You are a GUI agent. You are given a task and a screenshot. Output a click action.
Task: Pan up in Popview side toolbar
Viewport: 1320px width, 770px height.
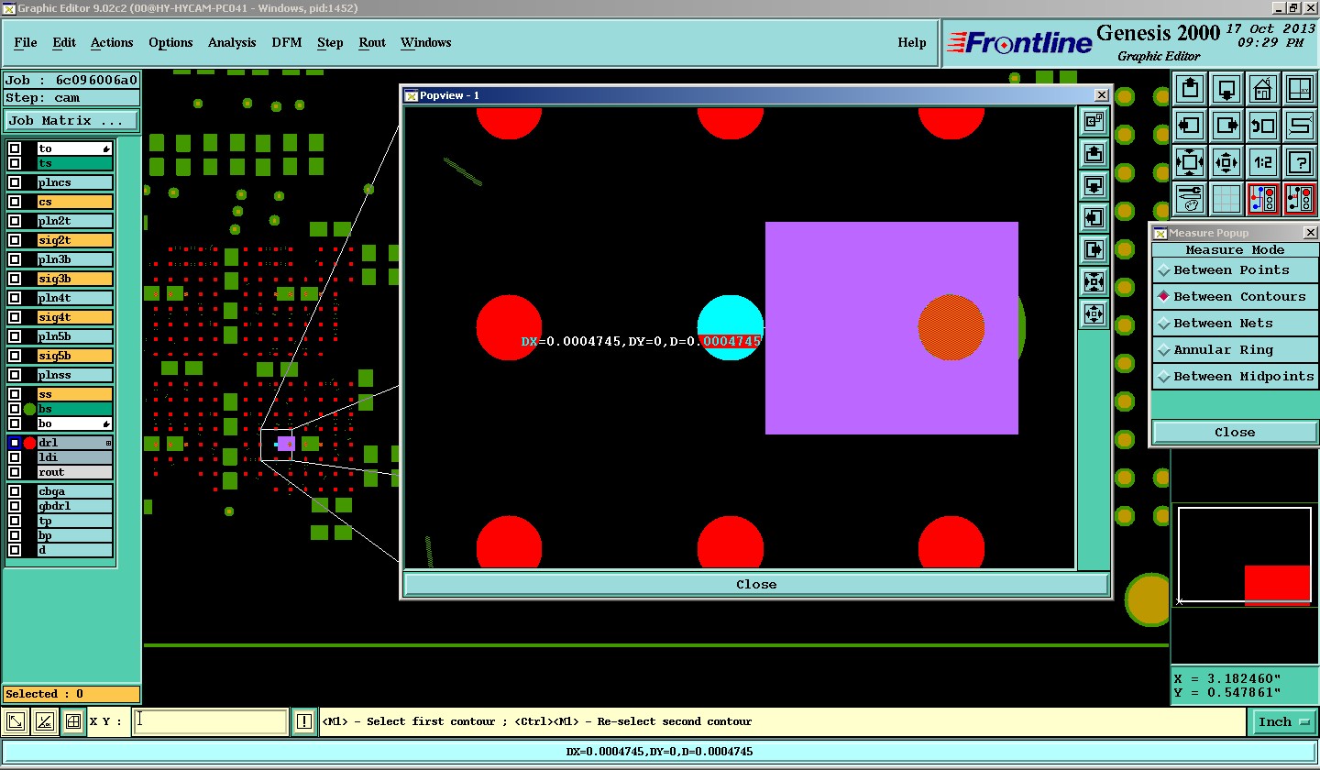(1094, 153)
